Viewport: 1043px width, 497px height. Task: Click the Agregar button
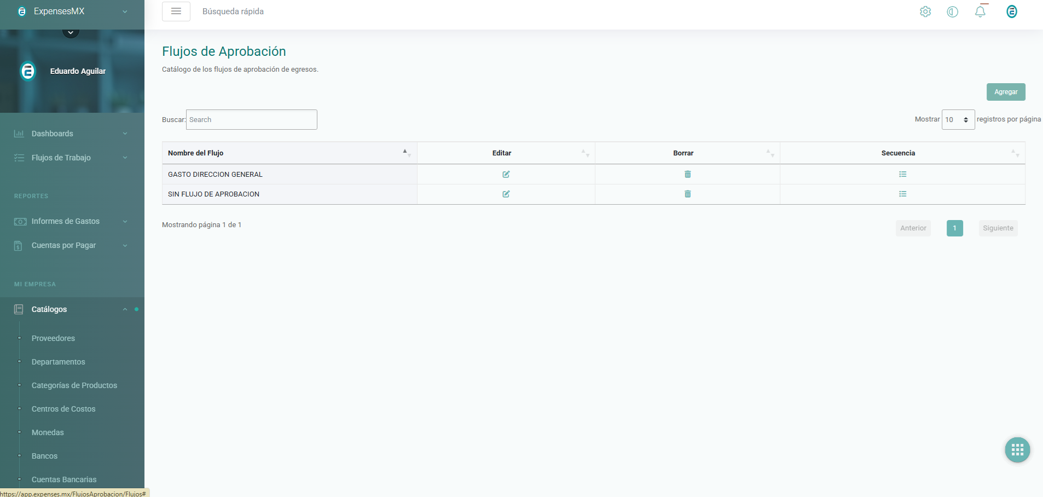1005,92
